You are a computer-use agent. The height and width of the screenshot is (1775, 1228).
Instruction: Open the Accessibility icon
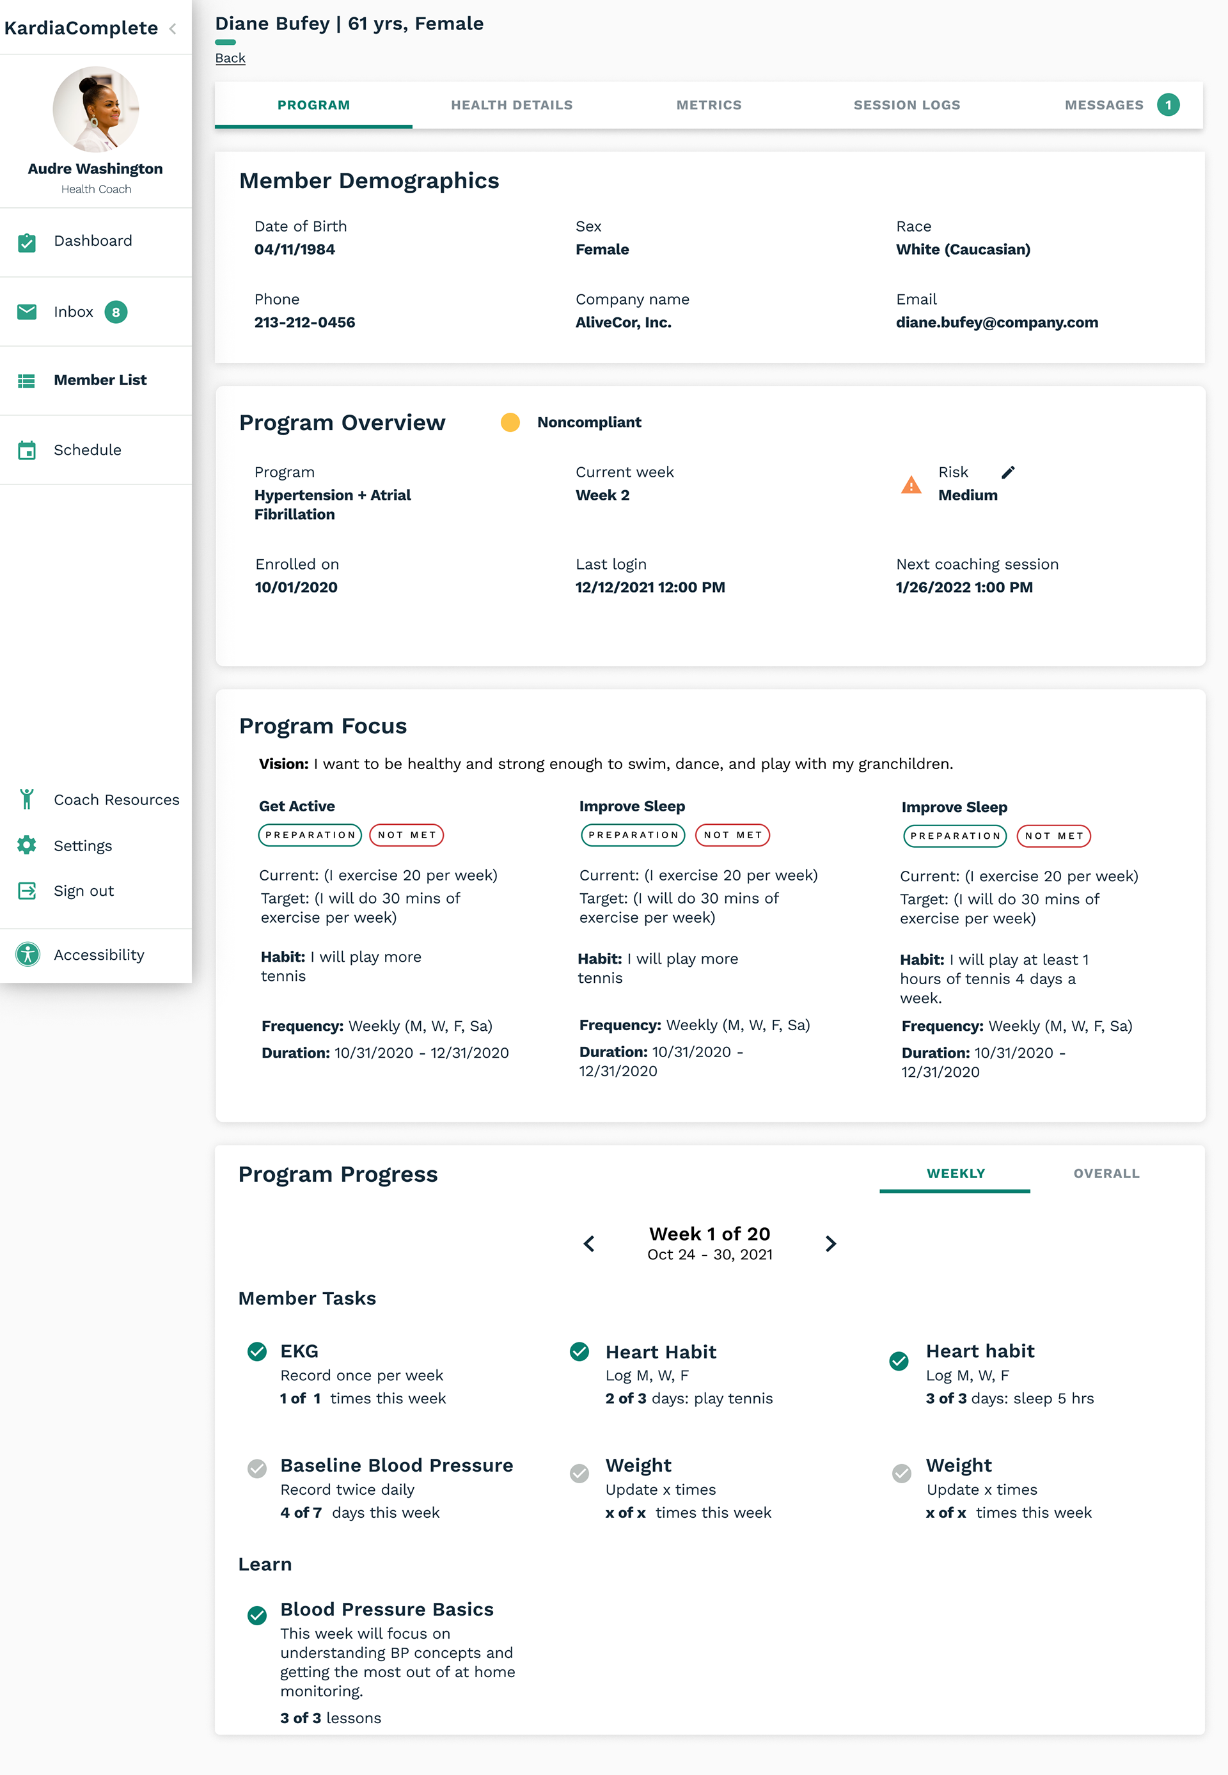[x=28, y=955]
